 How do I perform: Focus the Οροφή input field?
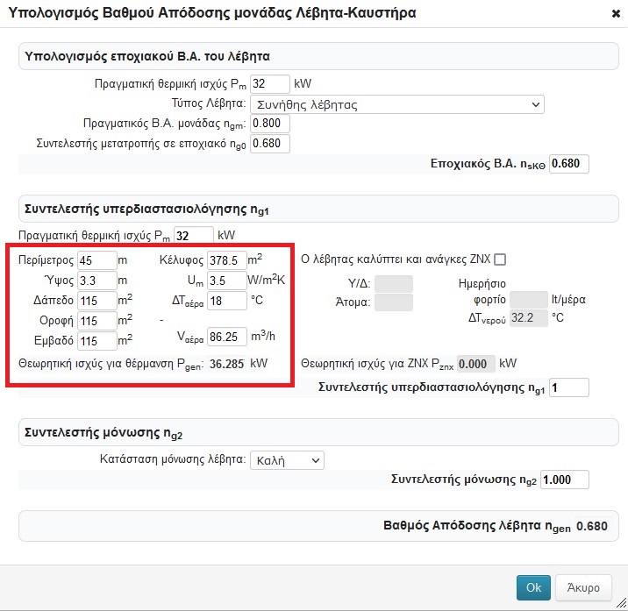coord(97,321)
